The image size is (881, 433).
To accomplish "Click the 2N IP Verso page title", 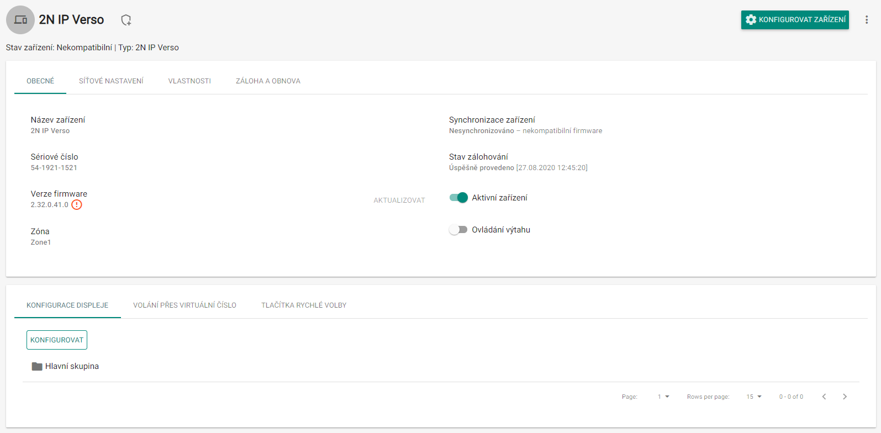I will point(71,20).
